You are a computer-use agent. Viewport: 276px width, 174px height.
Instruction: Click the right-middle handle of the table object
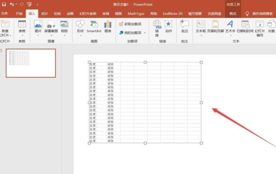[201, 103]
